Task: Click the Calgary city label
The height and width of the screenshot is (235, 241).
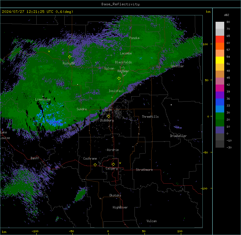Action: pyautogui.click(x=112, y=168)
